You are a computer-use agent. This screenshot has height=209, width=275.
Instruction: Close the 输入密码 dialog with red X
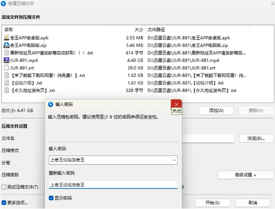coord(176,104)
